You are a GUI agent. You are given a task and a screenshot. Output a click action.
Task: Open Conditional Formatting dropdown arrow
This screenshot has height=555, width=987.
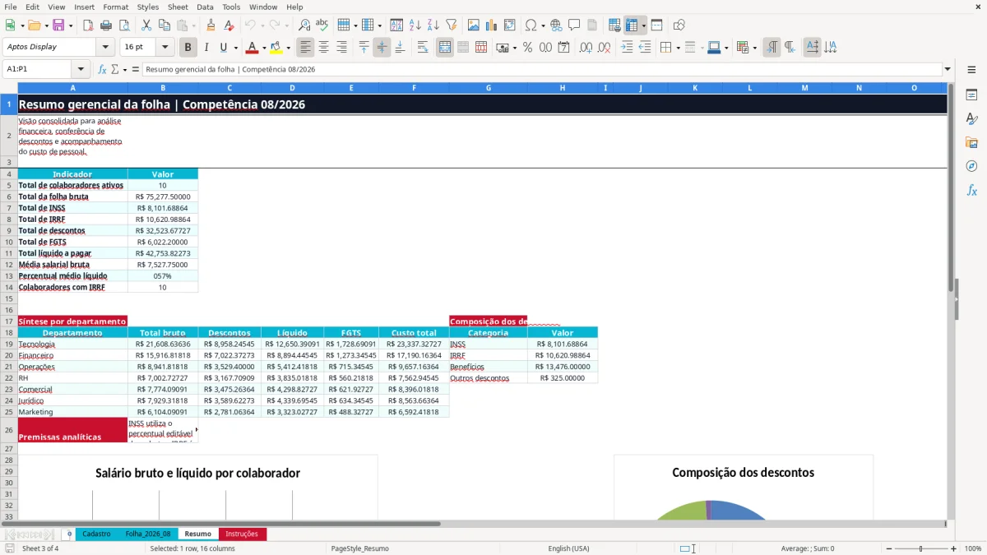coord(754,48)
